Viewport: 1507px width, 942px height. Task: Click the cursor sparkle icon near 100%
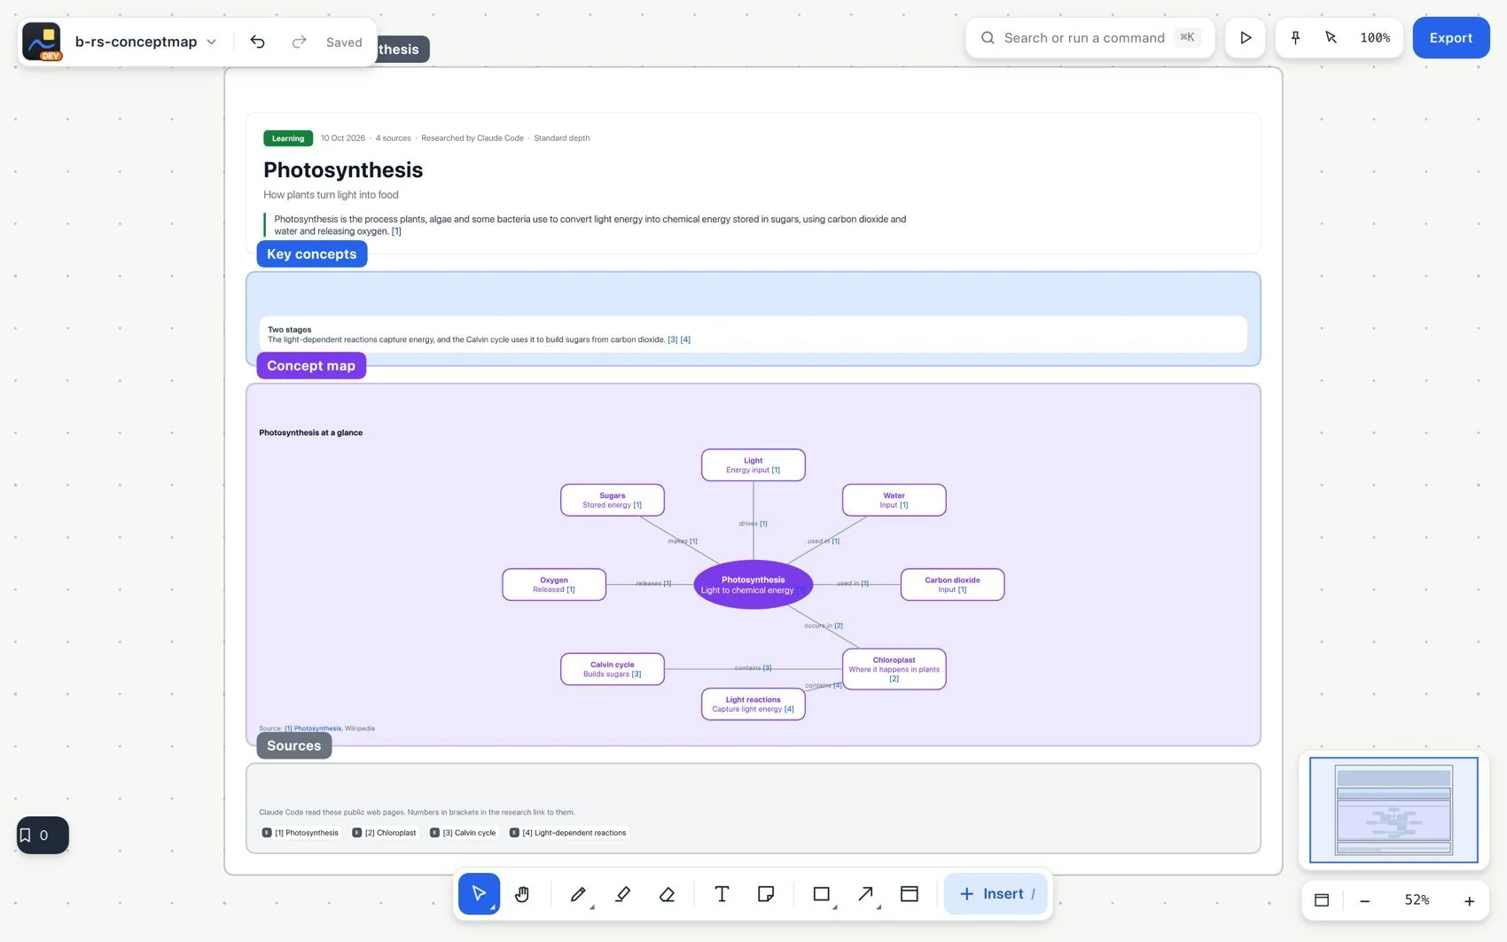pos(1331,37)
